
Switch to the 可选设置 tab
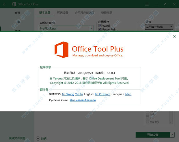[x=63, y=13]
